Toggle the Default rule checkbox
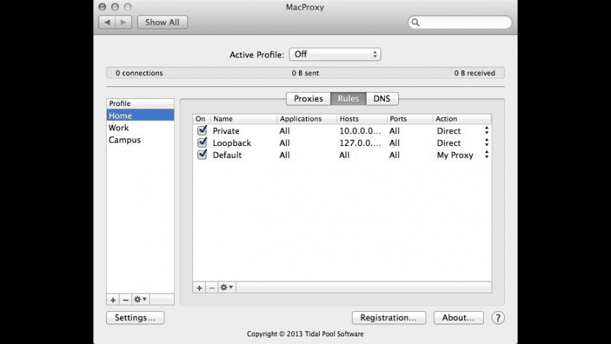The image size is (611, 344). point(202,154)
